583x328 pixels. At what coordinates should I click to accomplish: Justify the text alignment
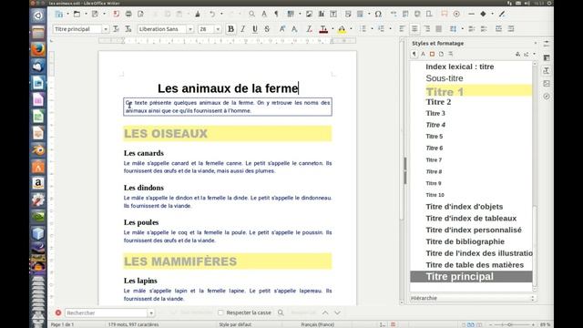coord(439,29)
